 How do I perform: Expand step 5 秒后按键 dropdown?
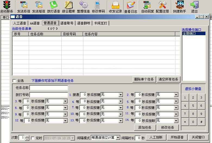pyautogui.click(x=176, y=101)
